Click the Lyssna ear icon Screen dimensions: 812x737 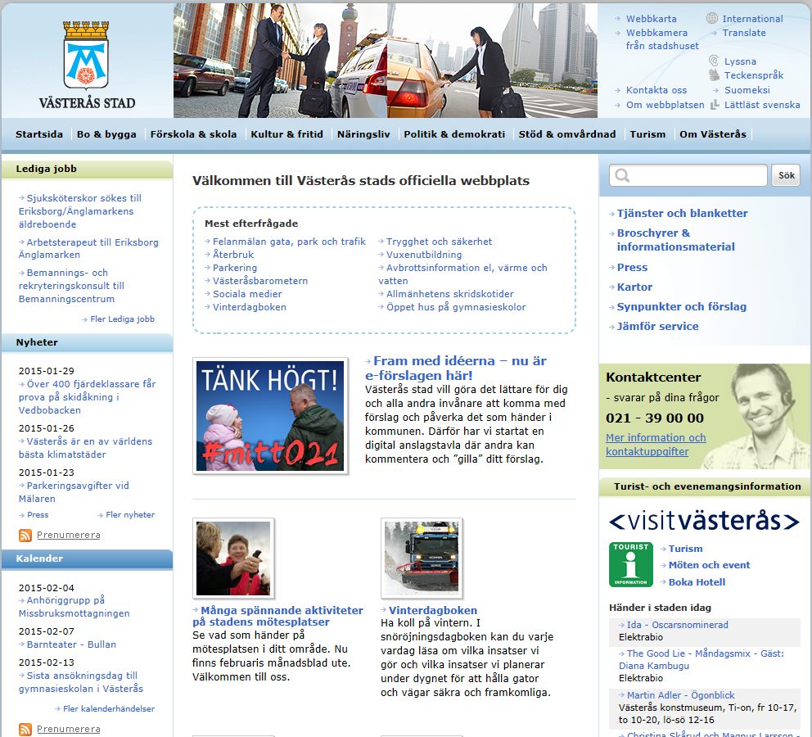pos(714,61)
